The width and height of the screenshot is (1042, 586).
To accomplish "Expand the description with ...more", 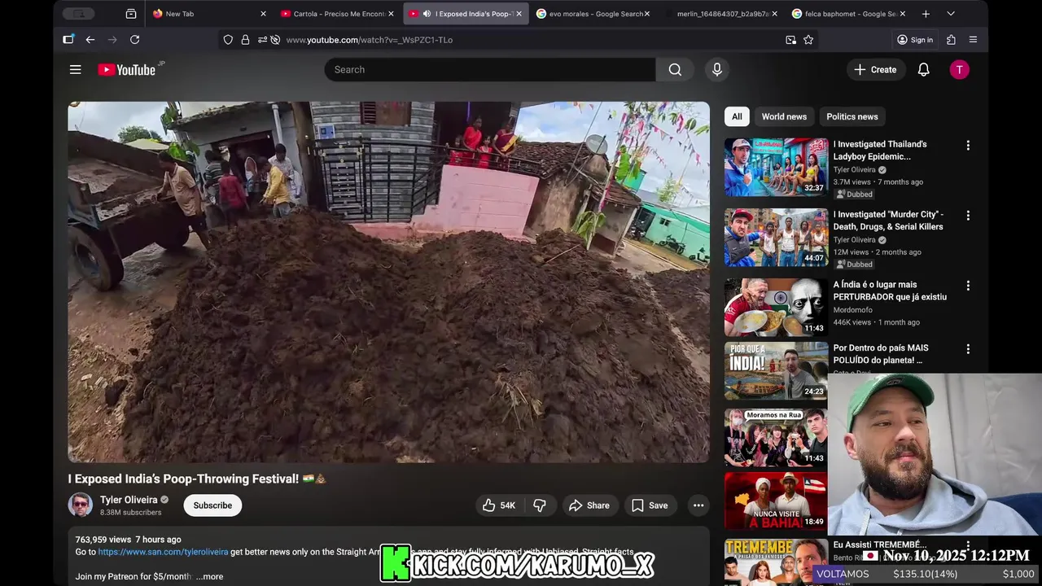I will pyautogui.click(x=209, y=577).
